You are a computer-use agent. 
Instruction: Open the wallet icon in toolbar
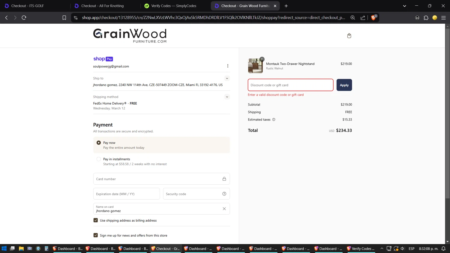pyautogui.click(x=417, y=18)
